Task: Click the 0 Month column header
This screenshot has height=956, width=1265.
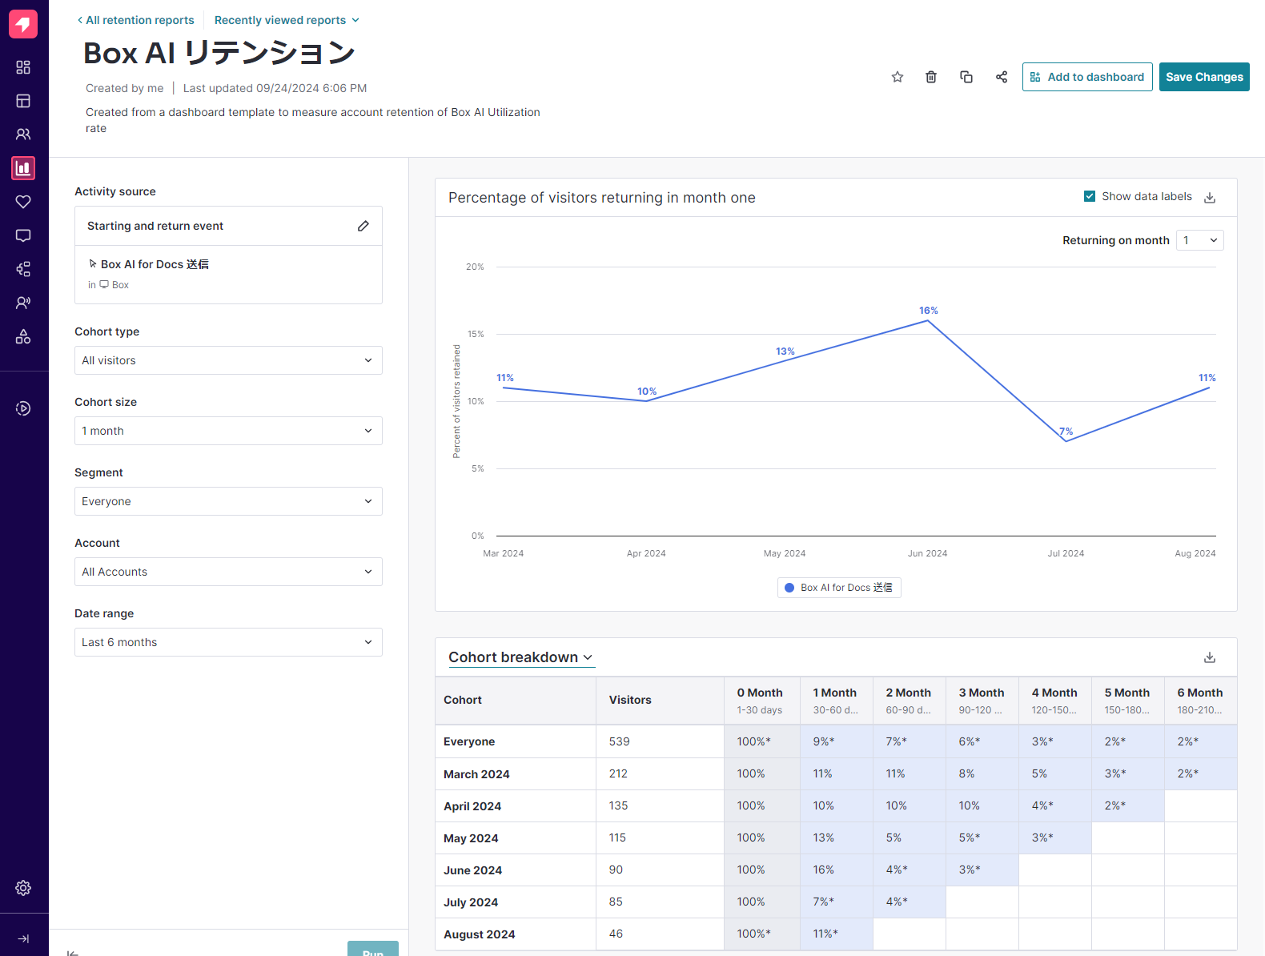Action: pos(762,700)
